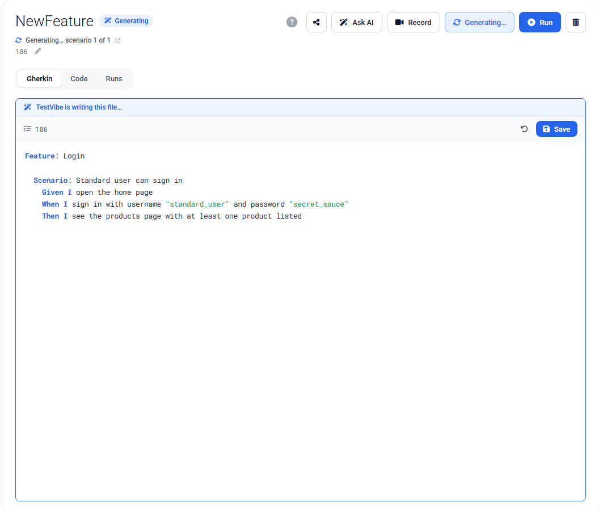Viewport: 599px width, 511px height.
Task: Click the Ask AI button
Action: click(356, 22)
